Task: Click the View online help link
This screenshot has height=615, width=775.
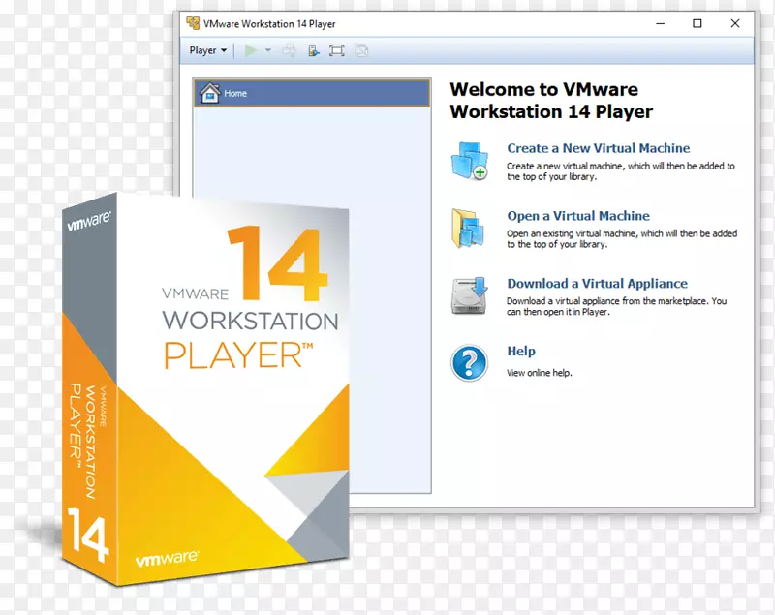Action: [x=540, y=372]
